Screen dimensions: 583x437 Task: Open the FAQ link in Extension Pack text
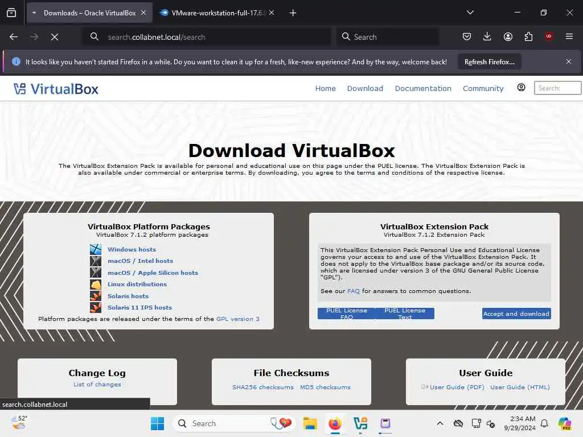(x=354, y=291)
